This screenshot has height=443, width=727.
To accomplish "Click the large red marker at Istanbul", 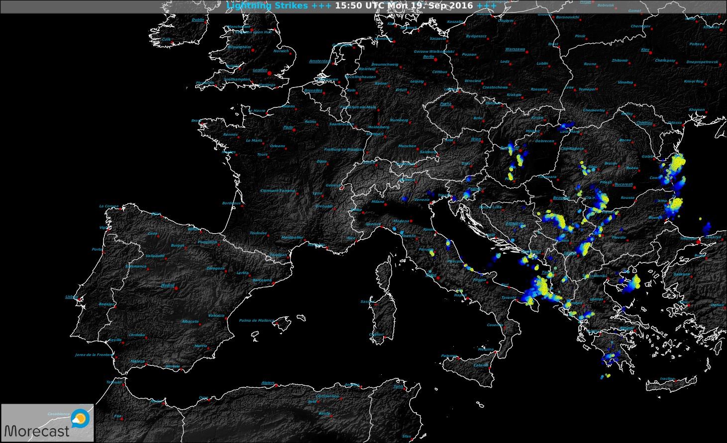I will (x=699, y=242).
